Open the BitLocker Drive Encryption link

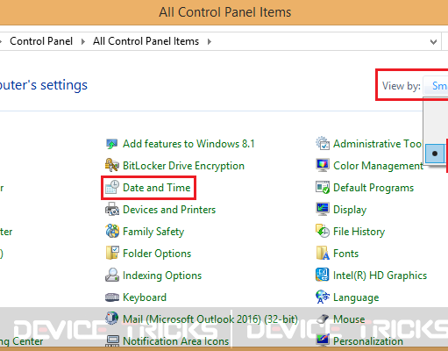[183, 166]
